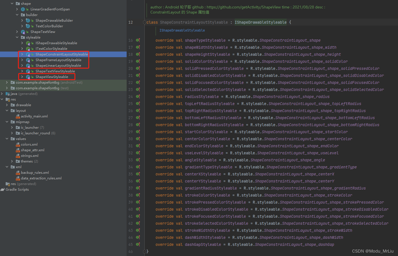
Task: Click shape_attr.xml file icon
Action: (x=18, y=150)
